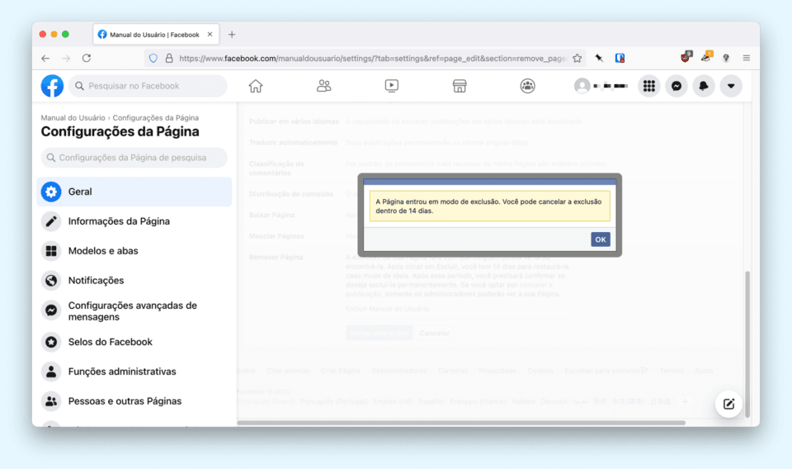This screenshot has width=792, height=469.
Task: Click the lightbulb extension icon
Action: click(726, 58)
